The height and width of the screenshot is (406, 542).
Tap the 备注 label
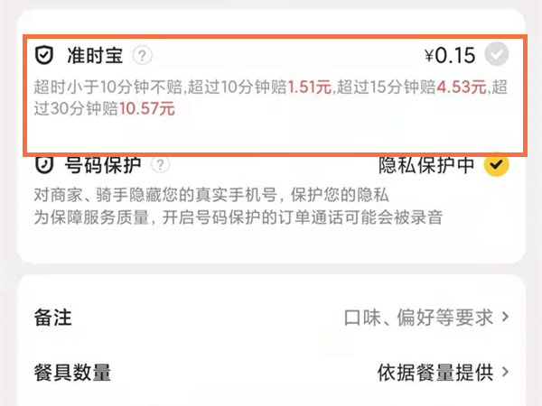(x=53, y=318)
